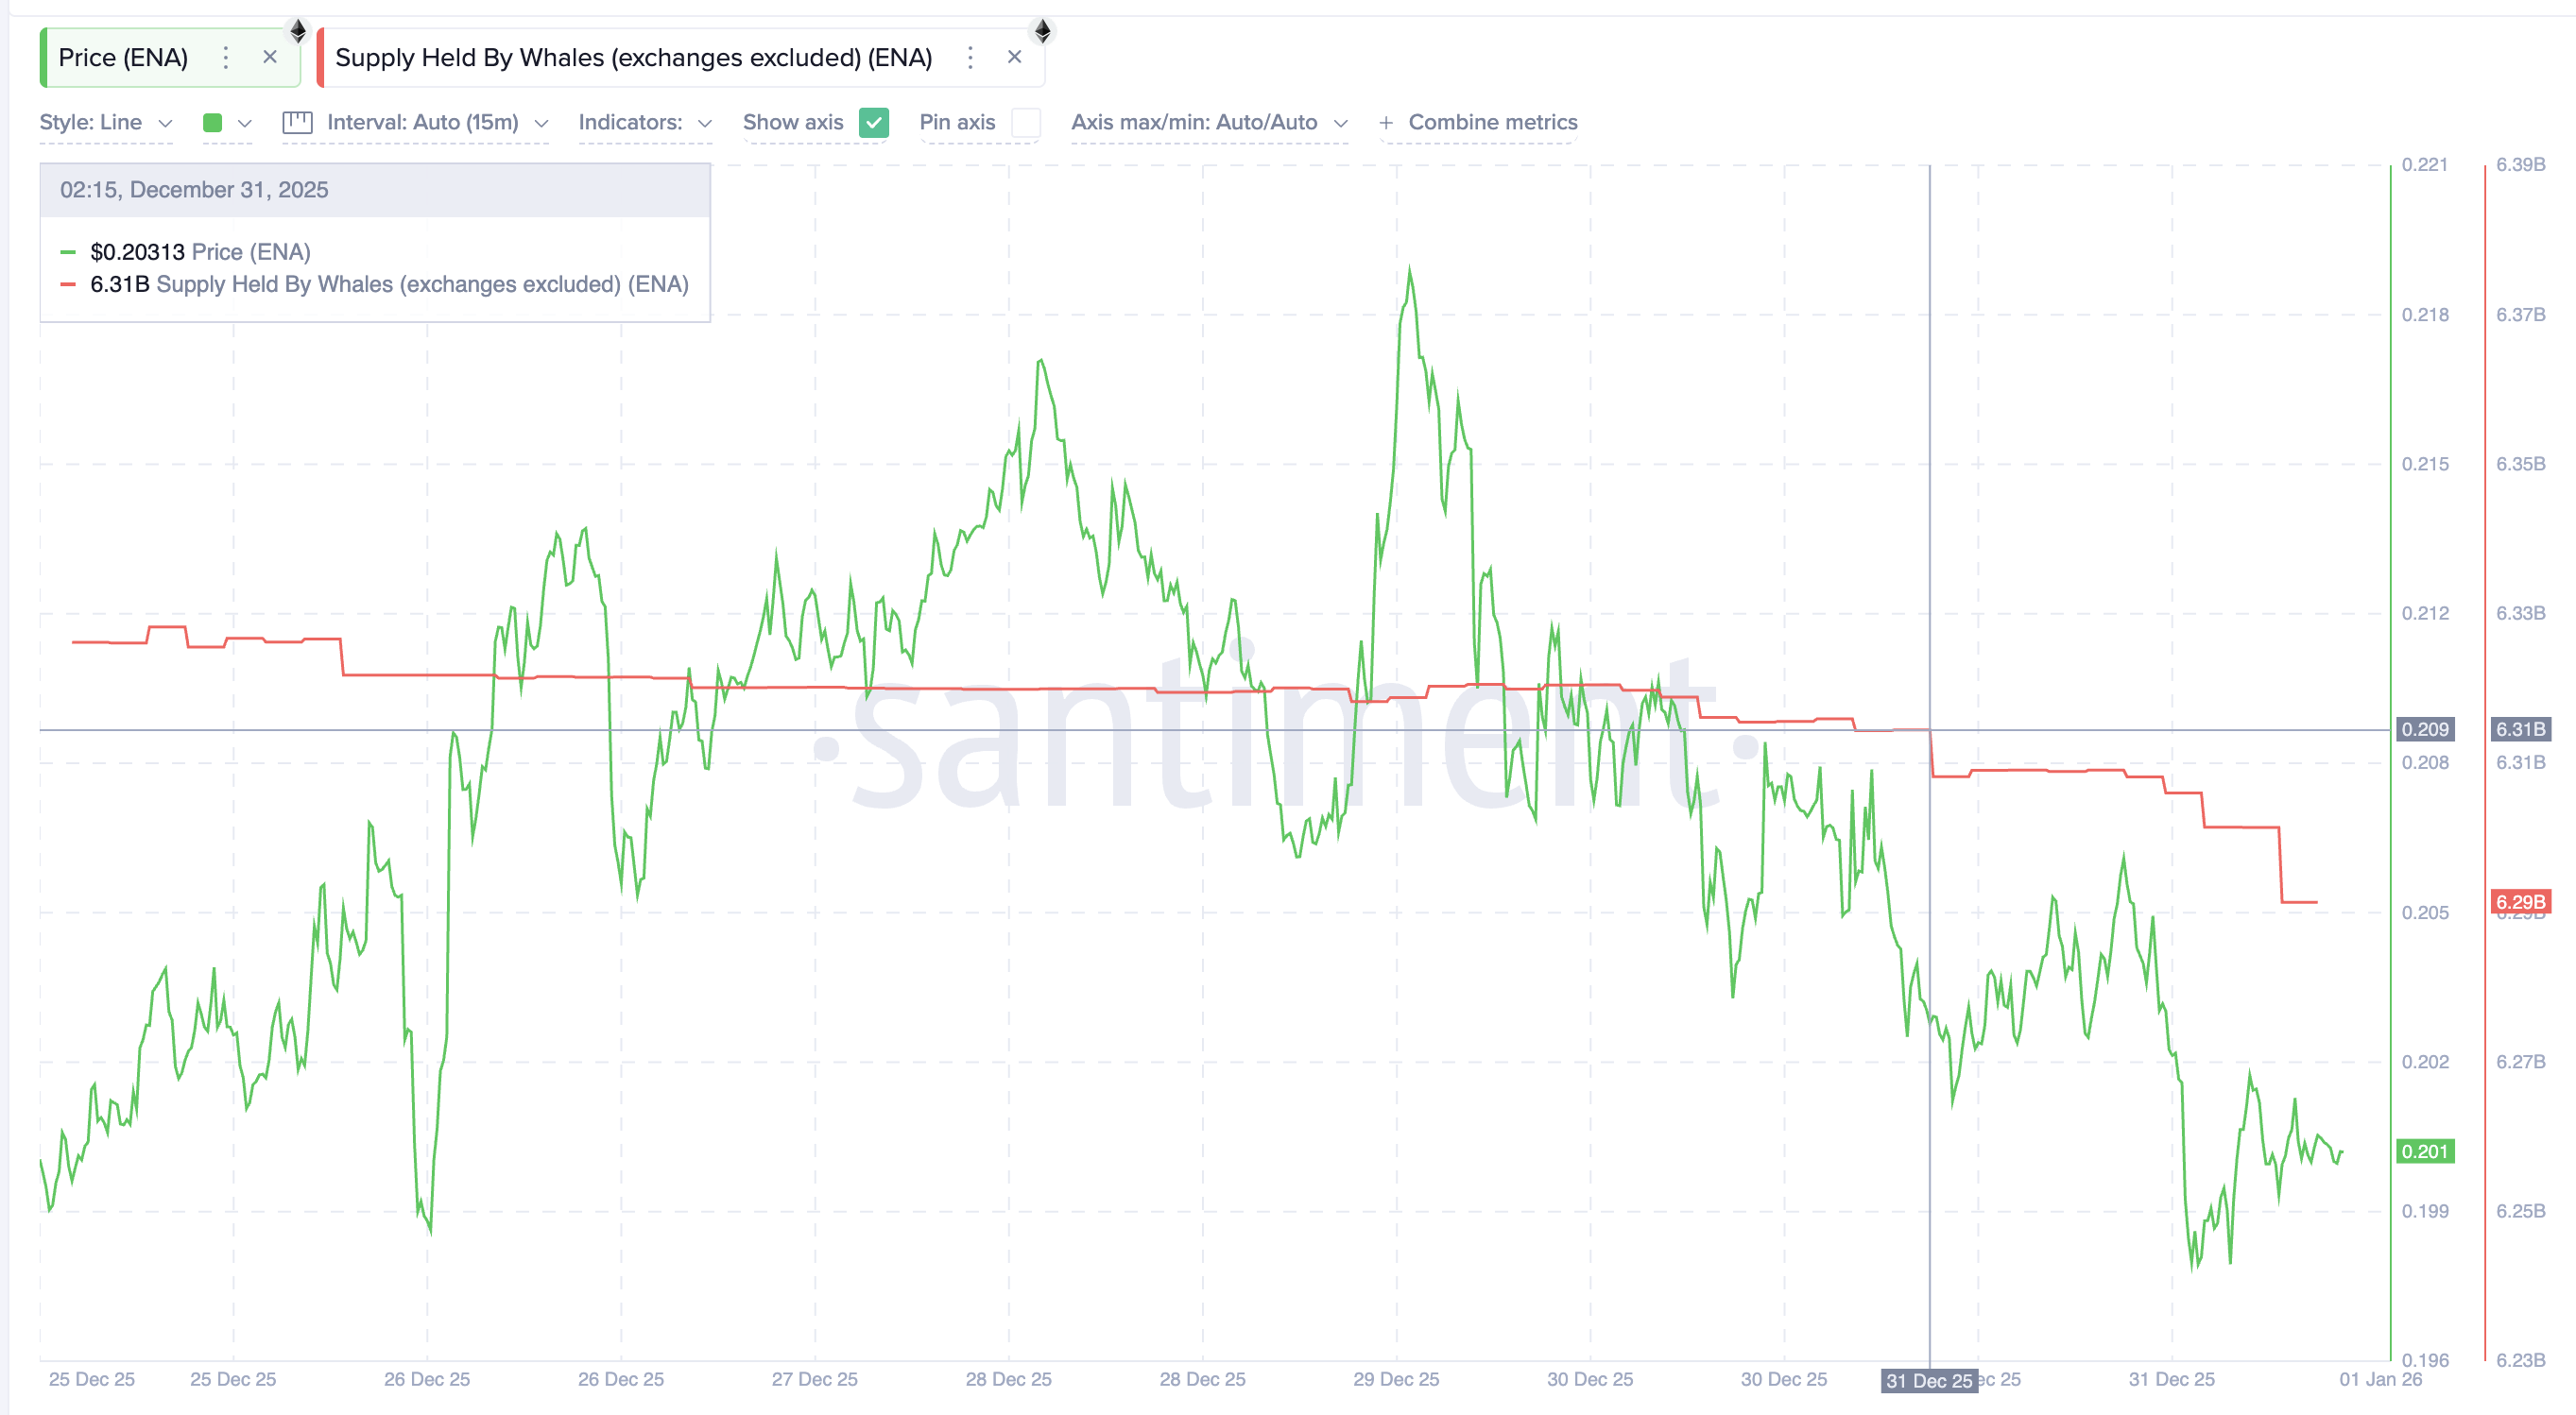
Task: Remove the Supply Held By Whales metric
Action: coord(1015,56)
